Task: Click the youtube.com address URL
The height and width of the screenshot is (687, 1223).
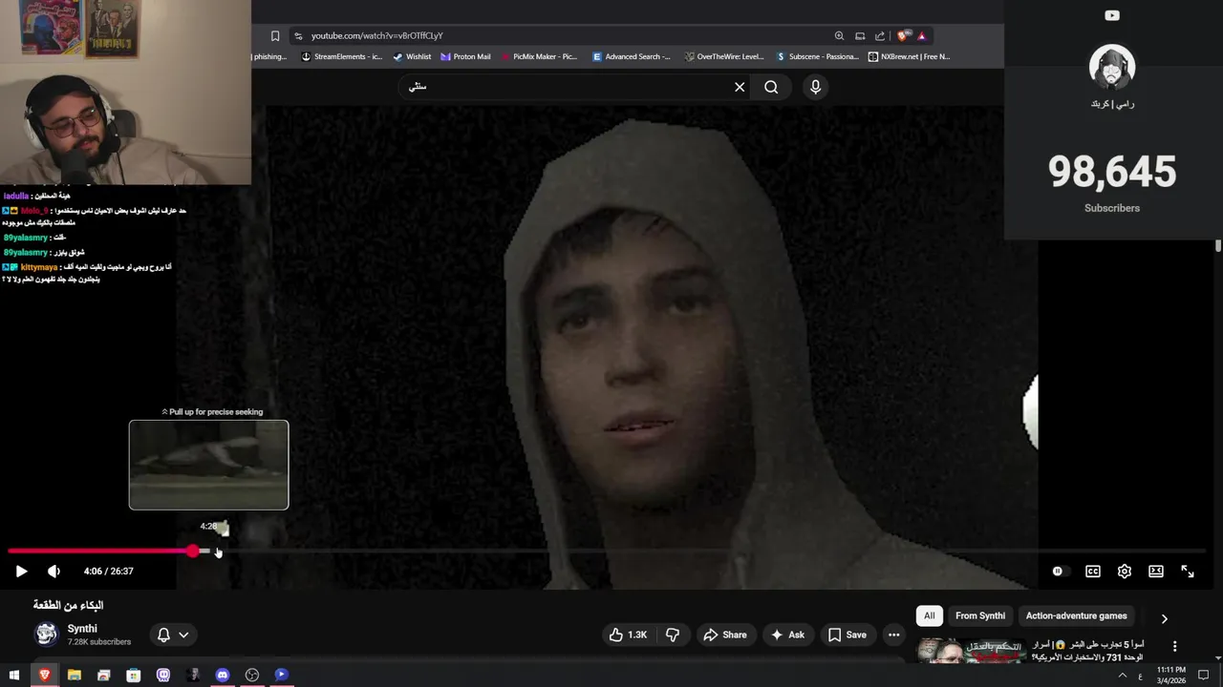Action: click(376, 35)
